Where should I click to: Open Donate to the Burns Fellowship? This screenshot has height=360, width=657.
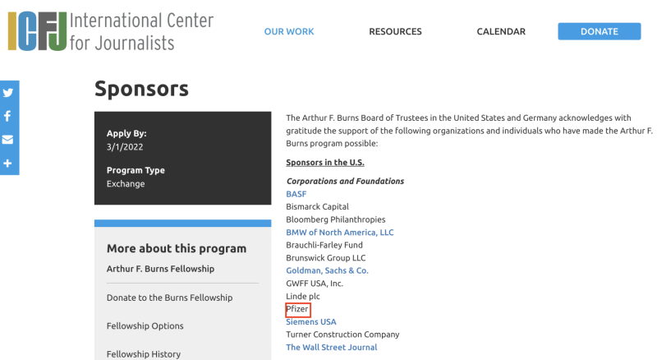pos(169,298)
